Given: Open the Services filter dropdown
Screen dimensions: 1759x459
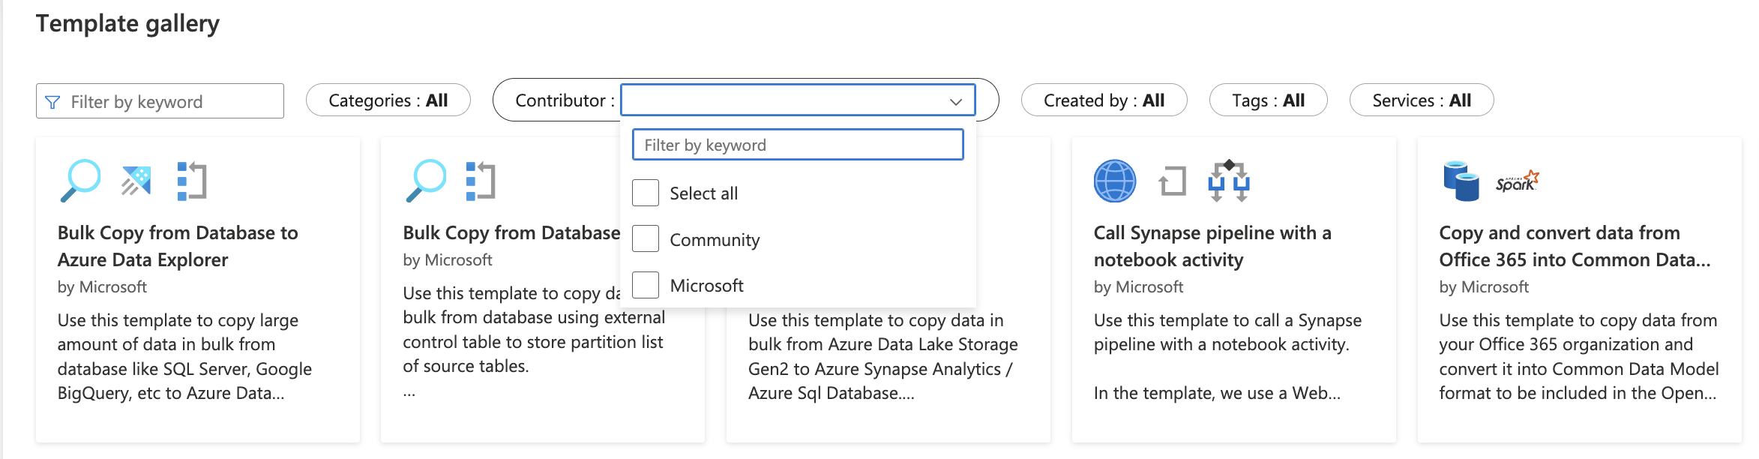Looking at the screenshot, I should (x=1421, y=100).
